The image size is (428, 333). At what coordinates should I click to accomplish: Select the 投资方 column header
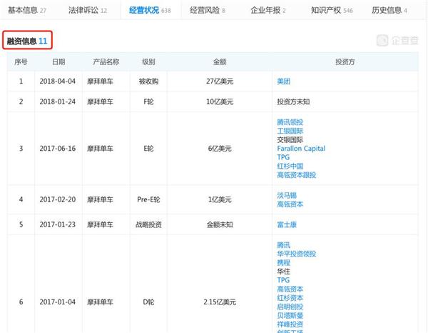(345, 61)
